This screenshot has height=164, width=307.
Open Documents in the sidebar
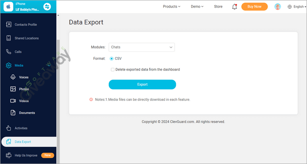(27, 113)
